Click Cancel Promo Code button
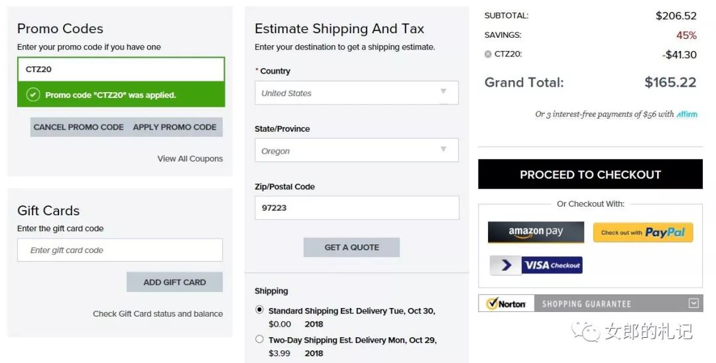Screen dimensions: 716x363 (x=79, y=127)
